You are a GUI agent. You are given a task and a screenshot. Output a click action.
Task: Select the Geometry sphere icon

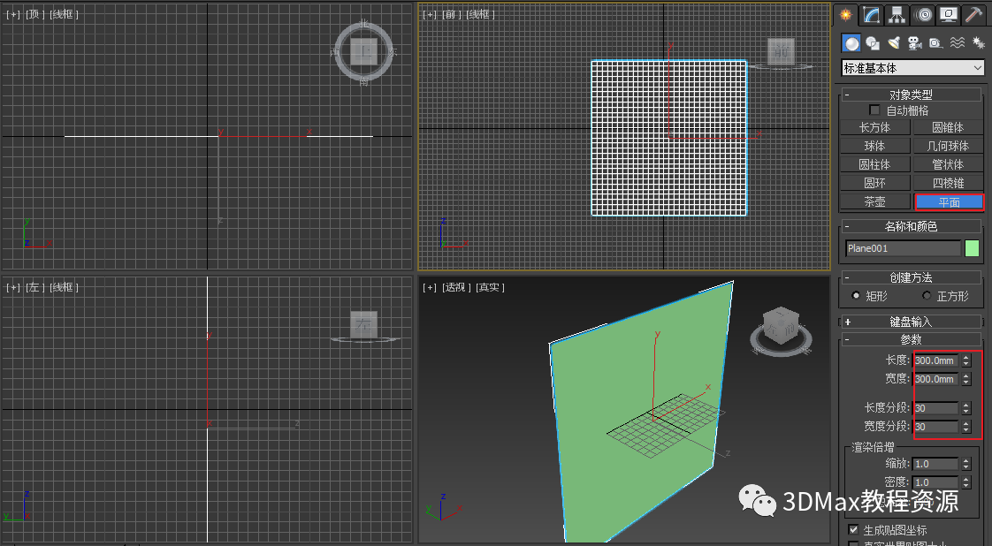(851, 43)
